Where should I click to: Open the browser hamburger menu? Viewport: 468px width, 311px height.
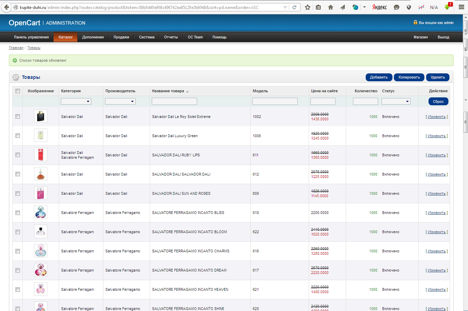461,7
